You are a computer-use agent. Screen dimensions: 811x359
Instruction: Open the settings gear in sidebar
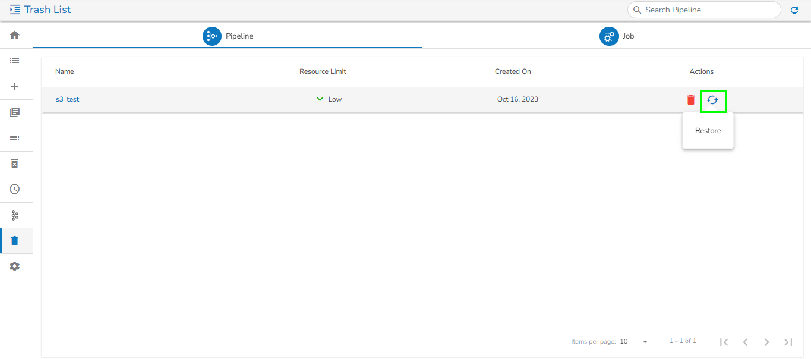point(15,266)
